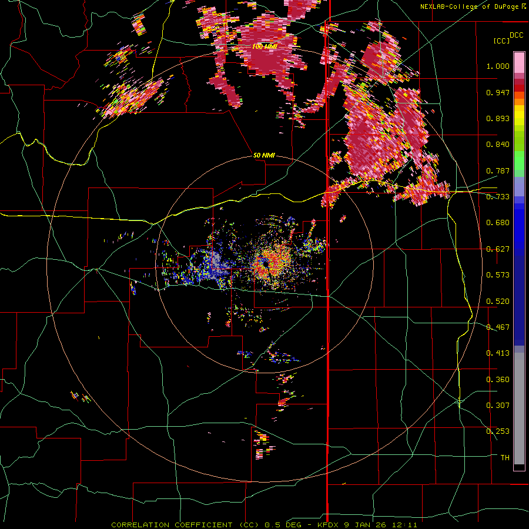Viewport: 529px width, 529px height.
Task: Click the bright green color bar band
Action: click(519, 160)
